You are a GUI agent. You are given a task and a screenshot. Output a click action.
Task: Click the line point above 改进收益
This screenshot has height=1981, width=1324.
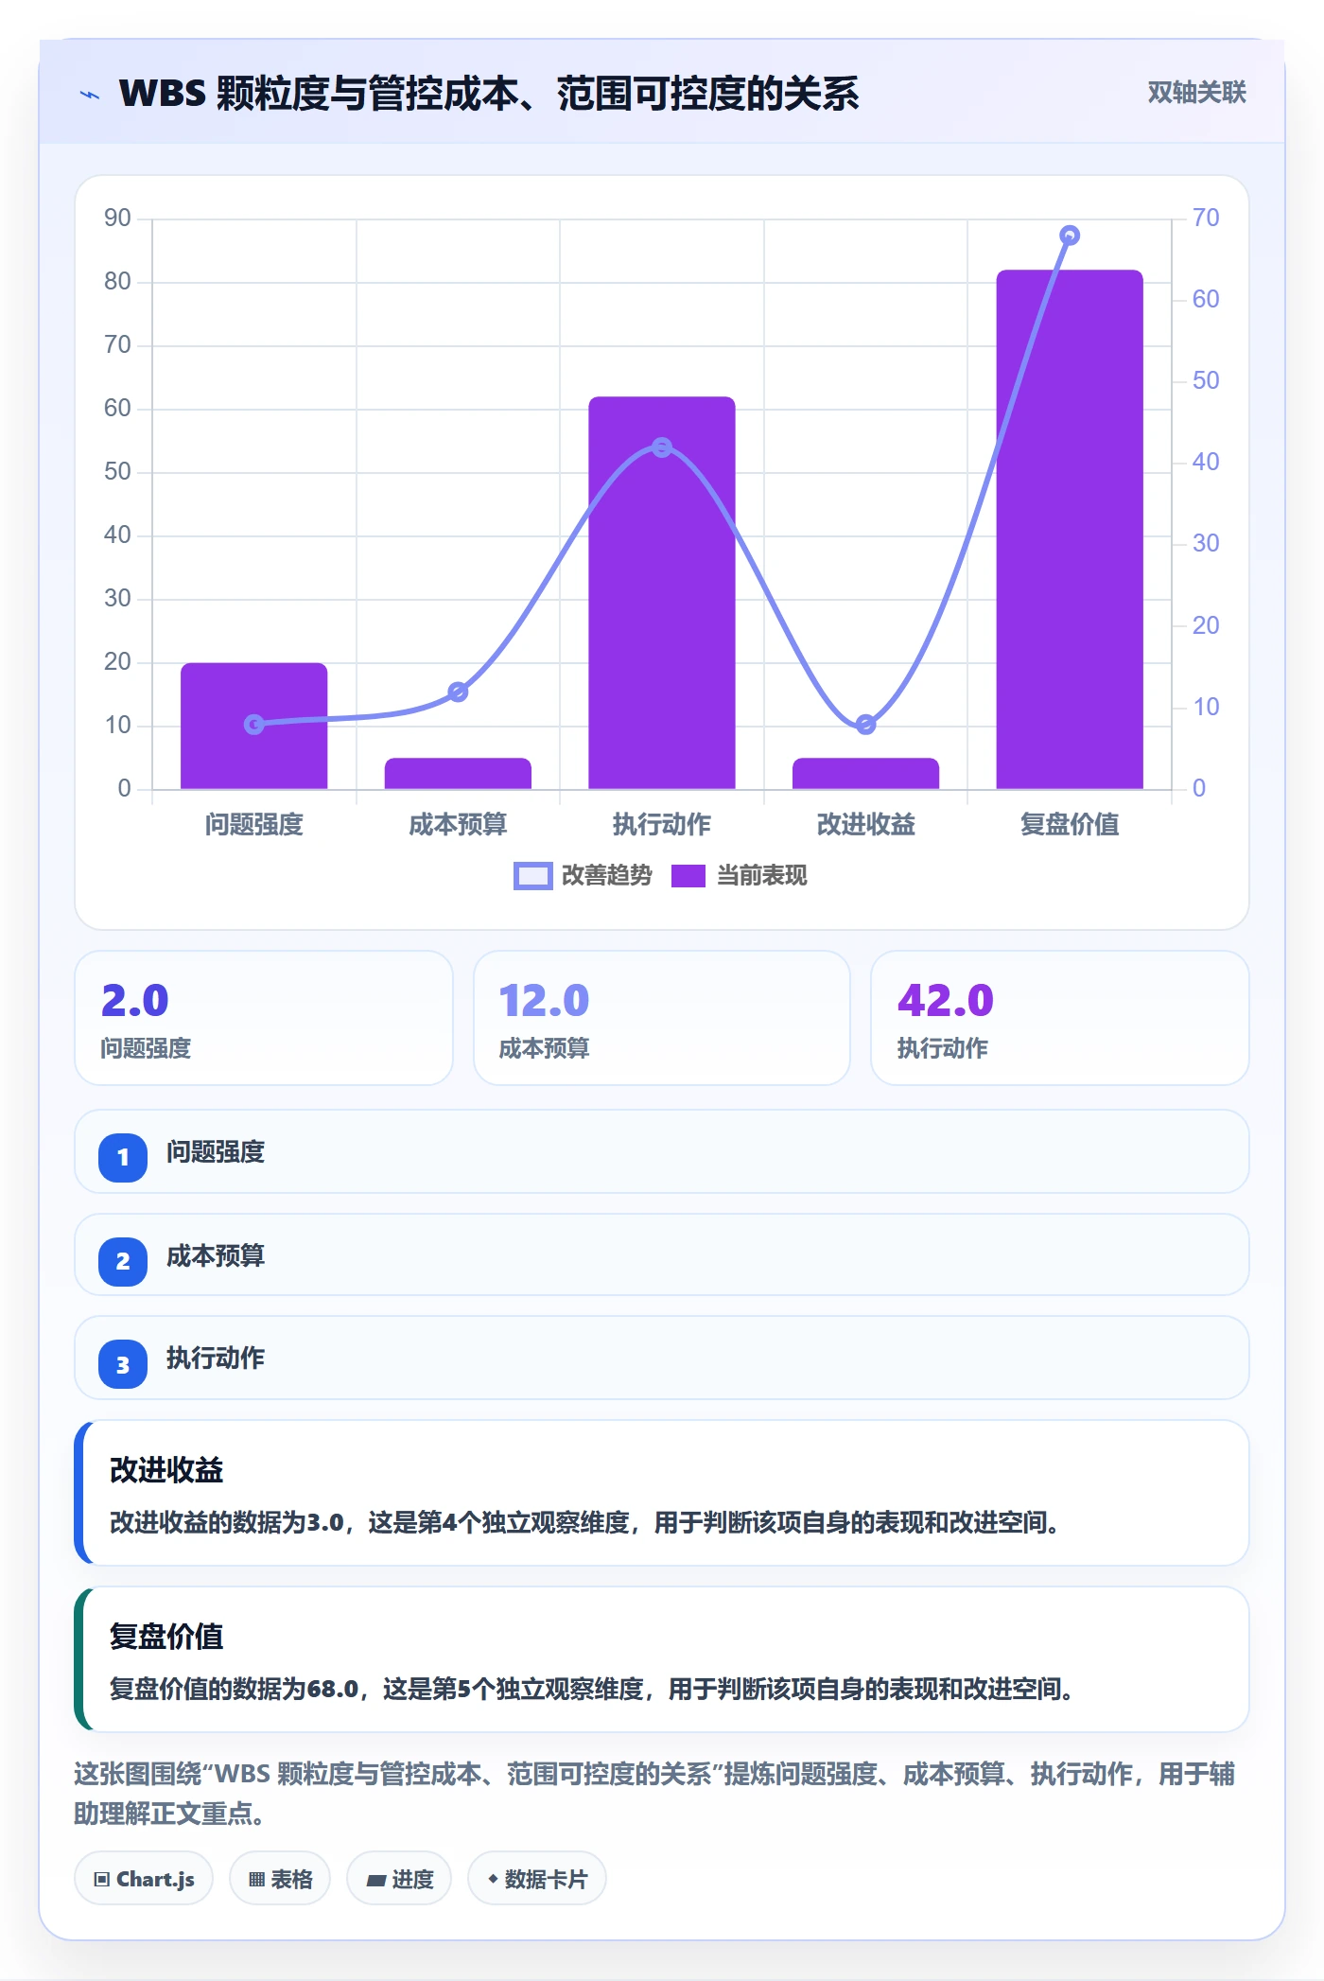tap(865, 725)
